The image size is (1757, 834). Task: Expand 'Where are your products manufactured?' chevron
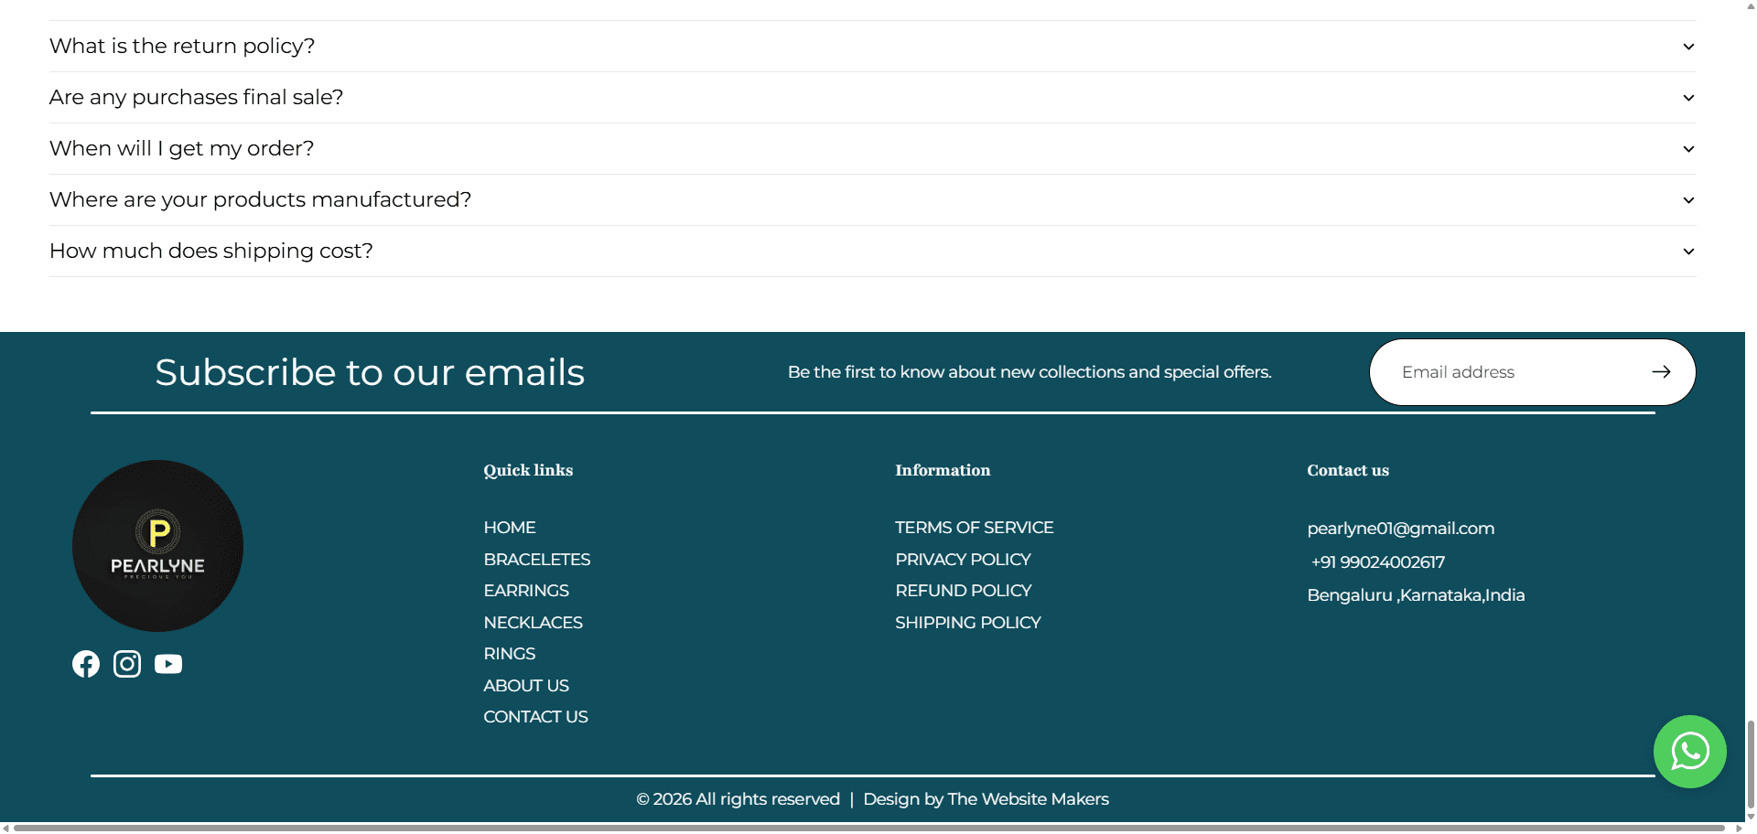(1688, 200)
